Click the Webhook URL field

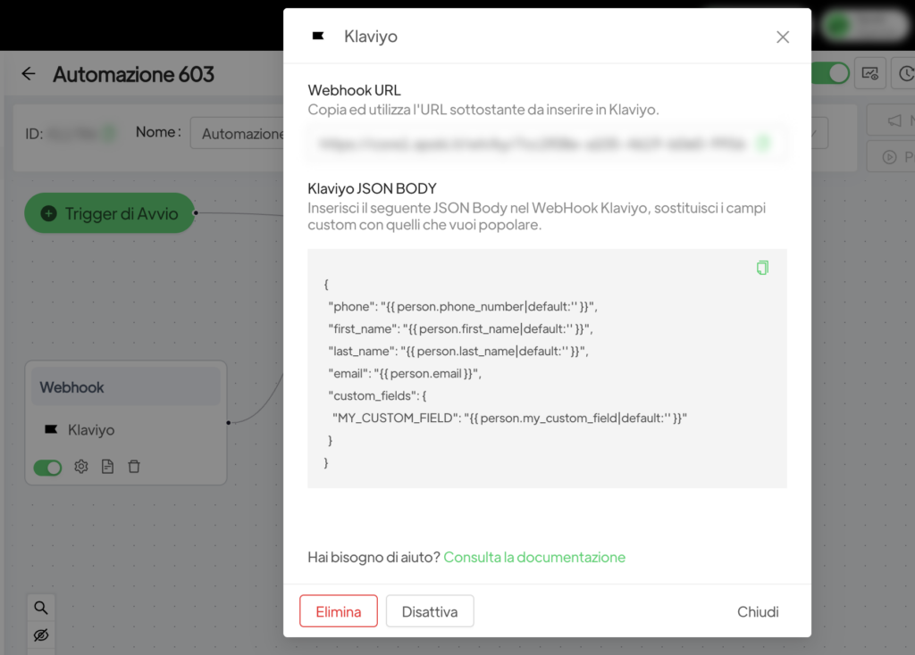pyautogui.click(x=532, y=143)
